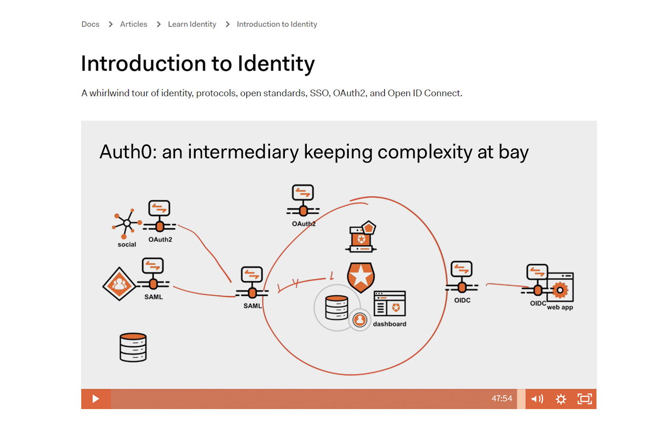Click the Introduction to Identity breadcrumb link
Viewport: 668px width, 434px height.
[277, 24]
